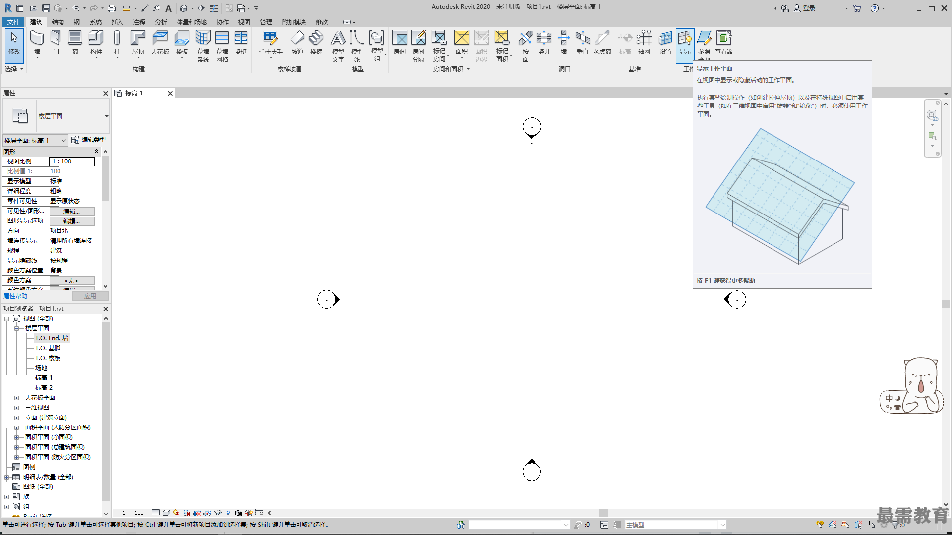This screenshot has height=535, width=952.
Task: Click the Undo arrow in quick access toolbar
Action: [x=75, y=8]
